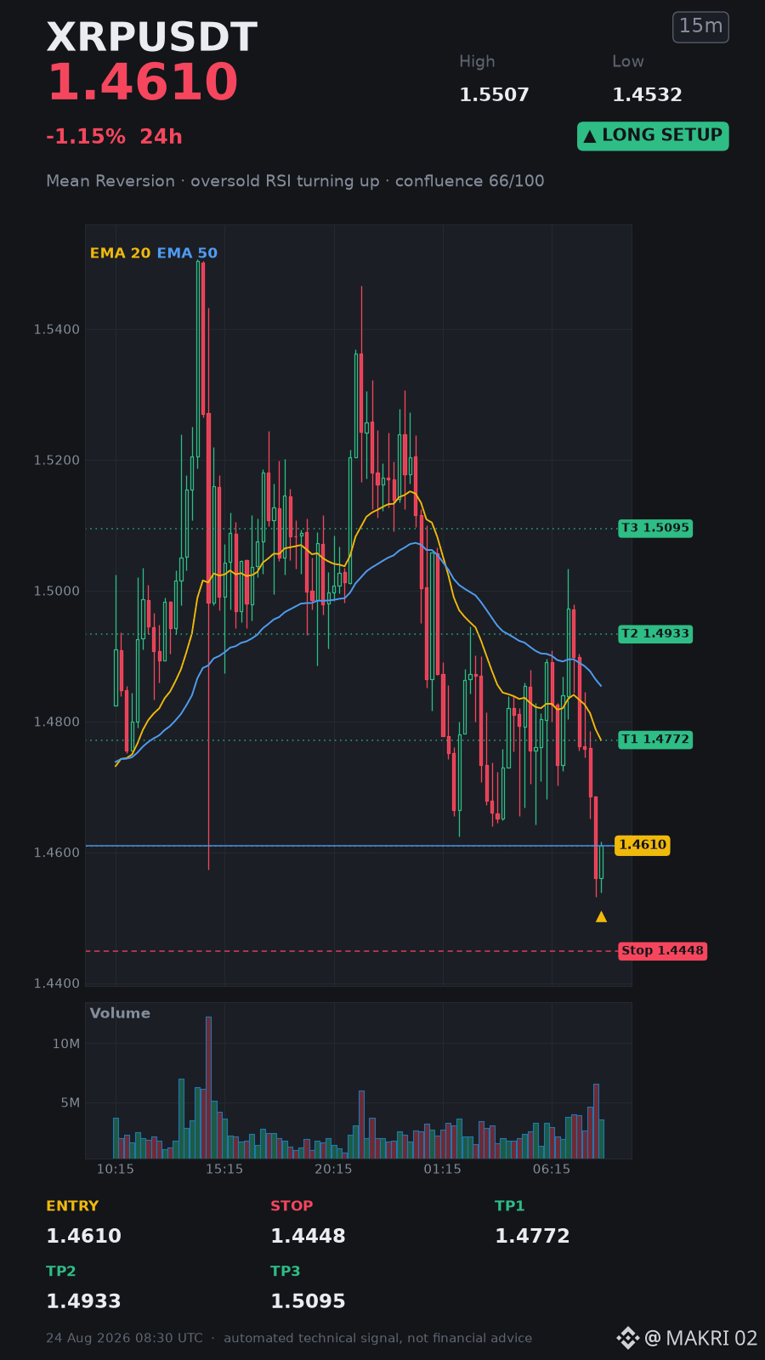Click the XRPUSDT symbol title

(x=151, y=38)
